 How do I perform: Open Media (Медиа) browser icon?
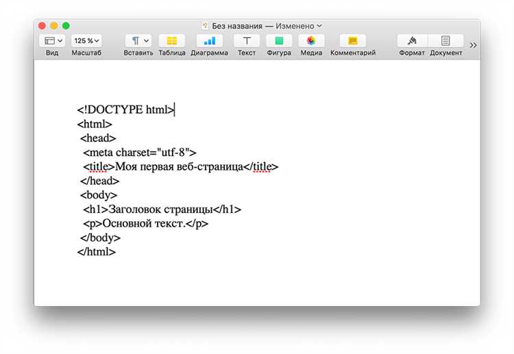tap(311, 40)
